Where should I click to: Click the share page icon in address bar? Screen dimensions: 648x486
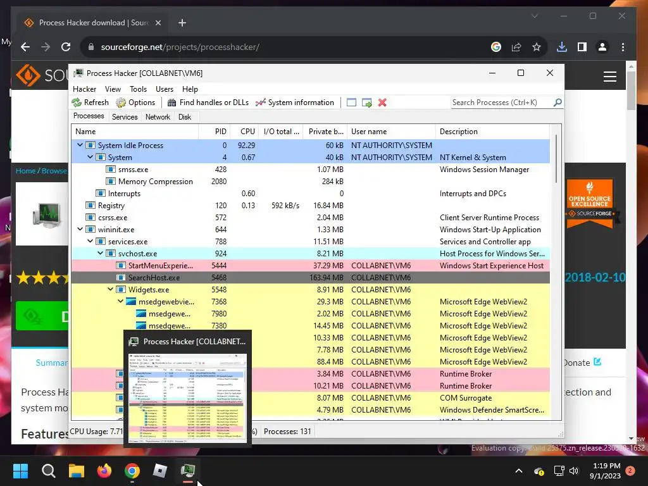(516, 47)
